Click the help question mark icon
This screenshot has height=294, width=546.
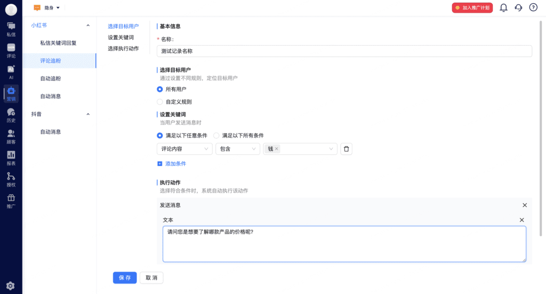[533, 7]
